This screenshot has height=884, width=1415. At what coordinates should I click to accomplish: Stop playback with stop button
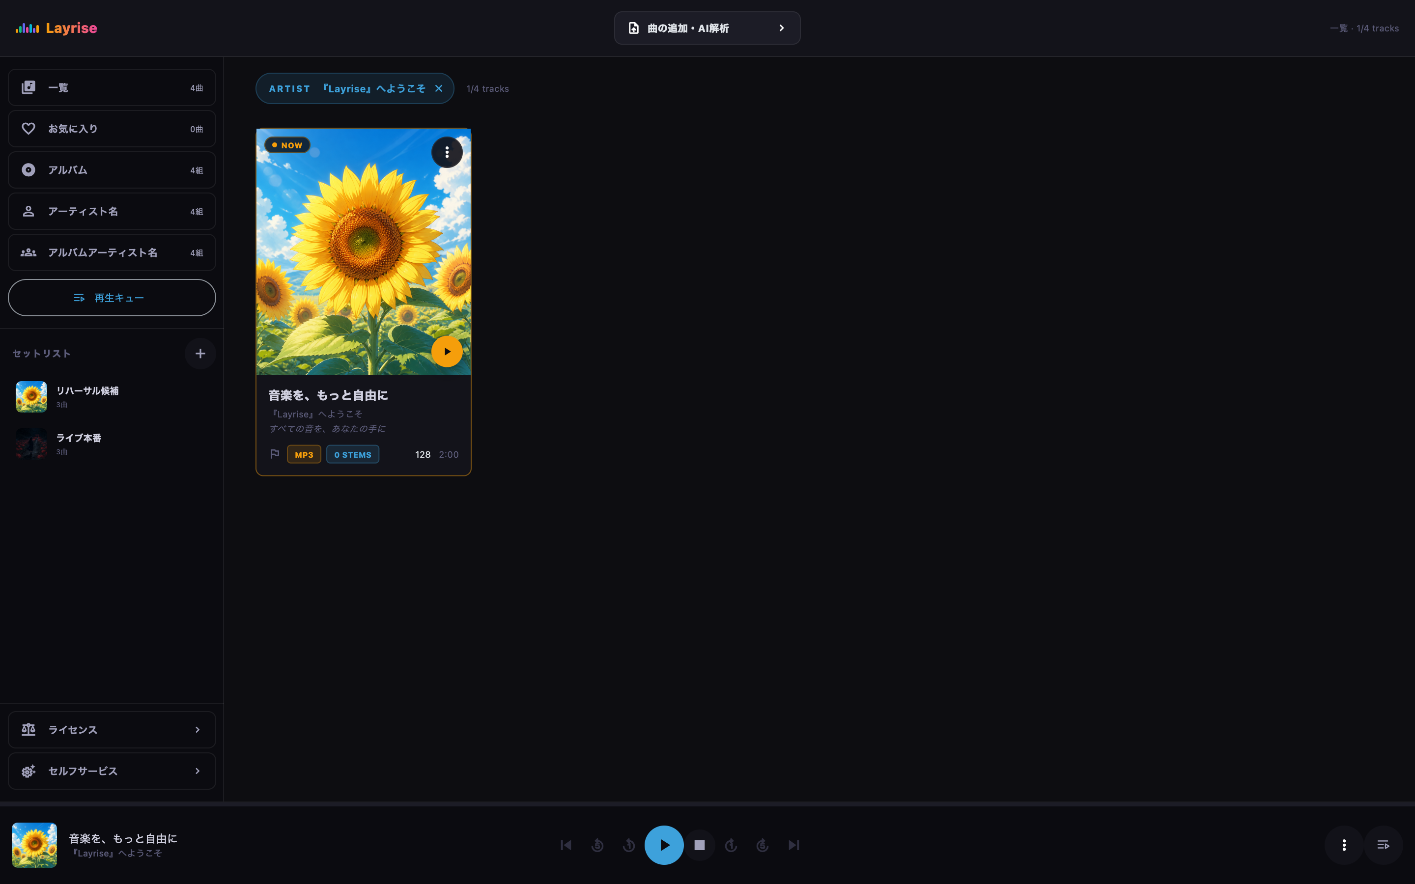pos(699,845)
